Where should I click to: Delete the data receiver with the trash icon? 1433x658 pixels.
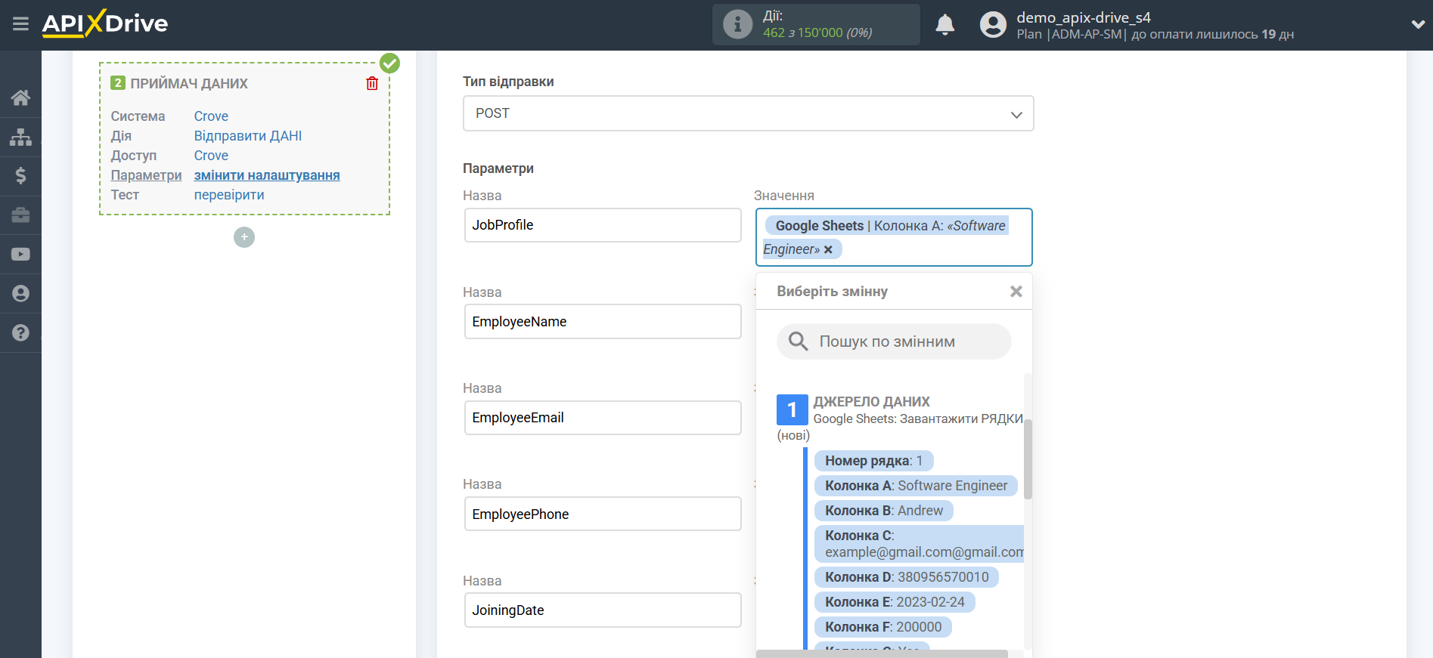[x=372, y=84]
